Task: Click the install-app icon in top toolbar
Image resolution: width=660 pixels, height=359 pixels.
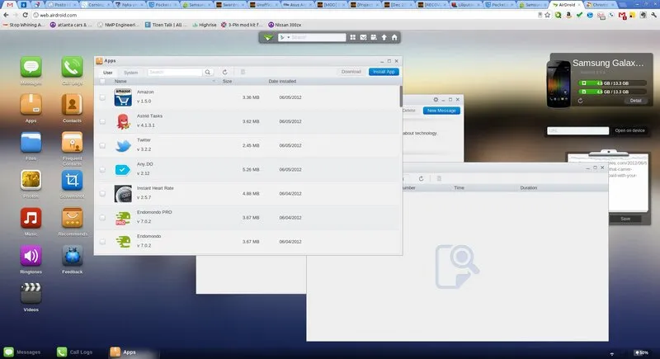Action: (374, 37)
